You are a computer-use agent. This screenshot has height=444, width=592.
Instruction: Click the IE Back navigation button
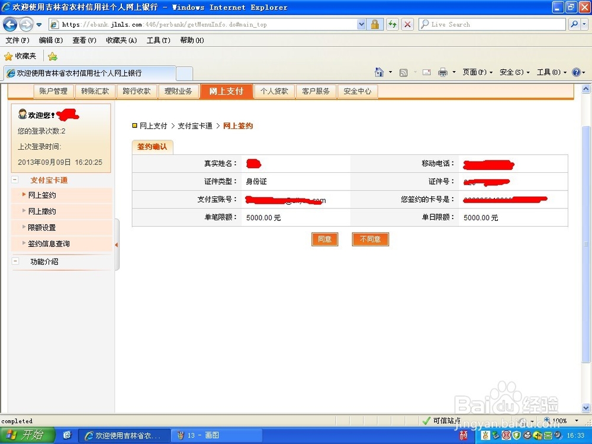pyautogui.click(x=10, y=25)
